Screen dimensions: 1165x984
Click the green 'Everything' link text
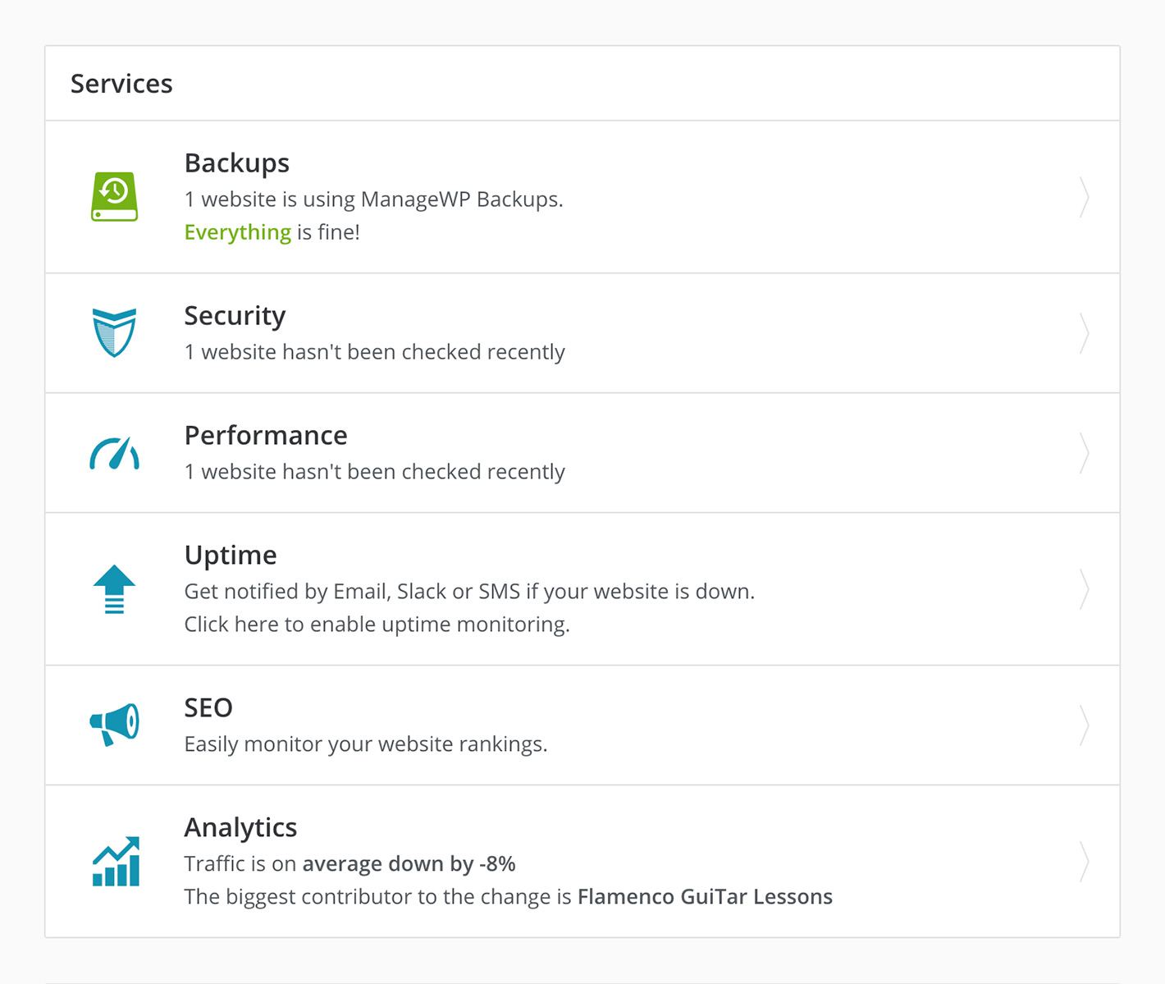[237, 232]
